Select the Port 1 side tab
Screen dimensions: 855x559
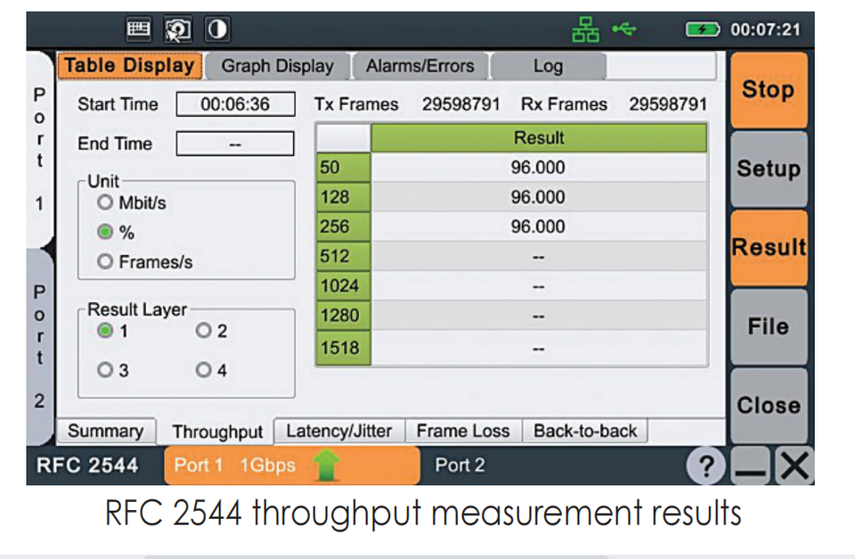[x=40, y=149]
